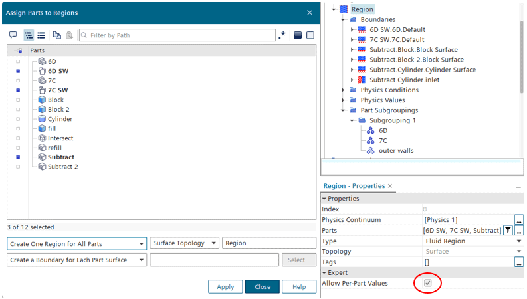
Task: Minimize the properties panel
Action: point(518,187)
